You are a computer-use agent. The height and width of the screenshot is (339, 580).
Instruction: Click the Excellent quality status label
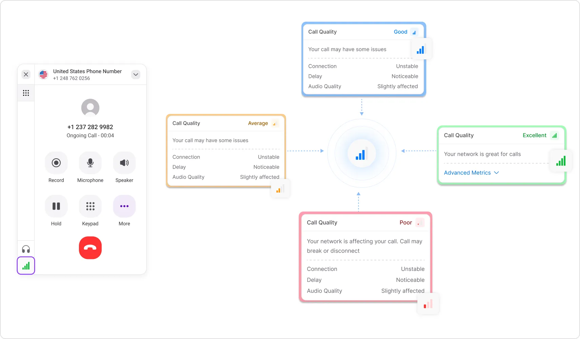tap(534, 135)
